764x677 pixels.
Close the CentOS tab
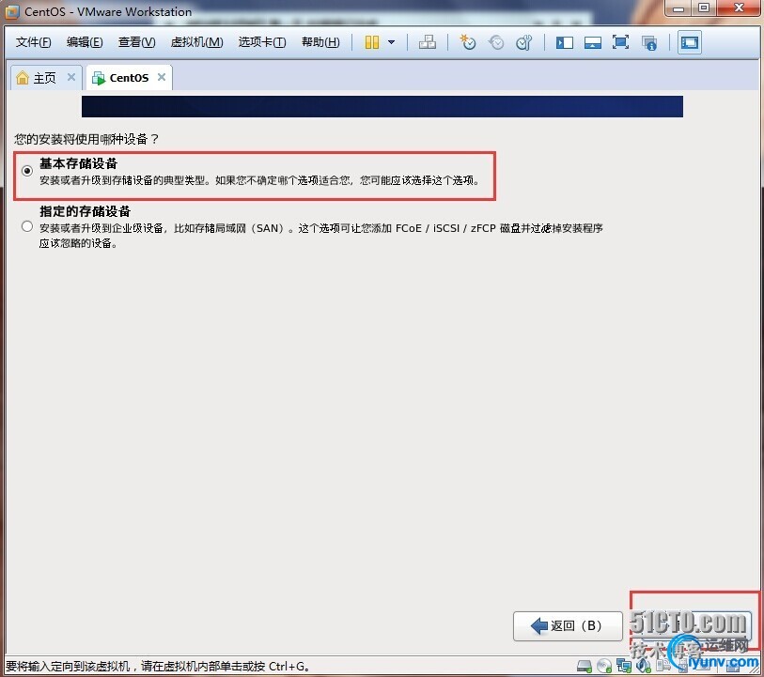(x=162, y=77)
